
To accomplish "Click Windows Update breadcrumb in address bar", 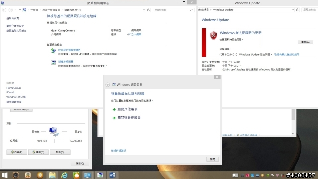I will [223, 10].
